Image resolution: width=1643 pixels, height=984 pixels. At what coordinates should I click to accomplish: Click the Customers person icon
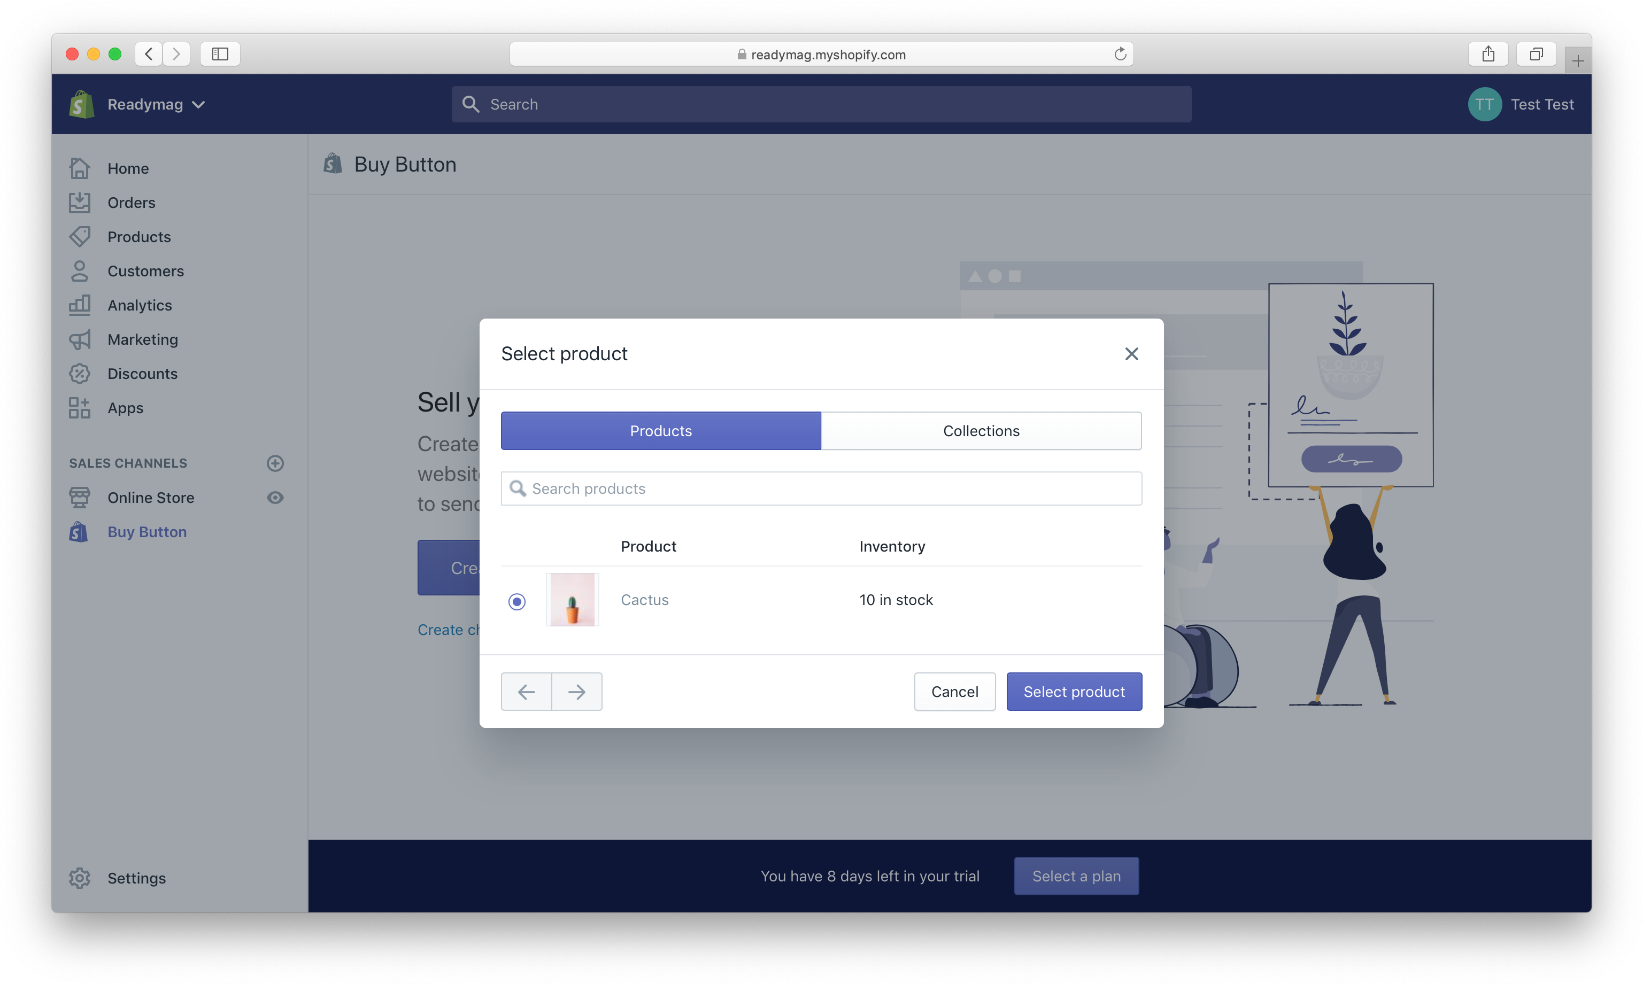click(80, 271)
